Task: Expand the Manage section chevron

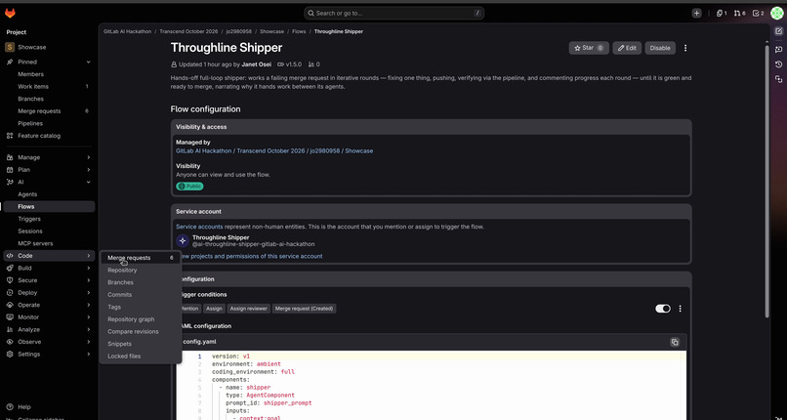Action: point(88,157)
